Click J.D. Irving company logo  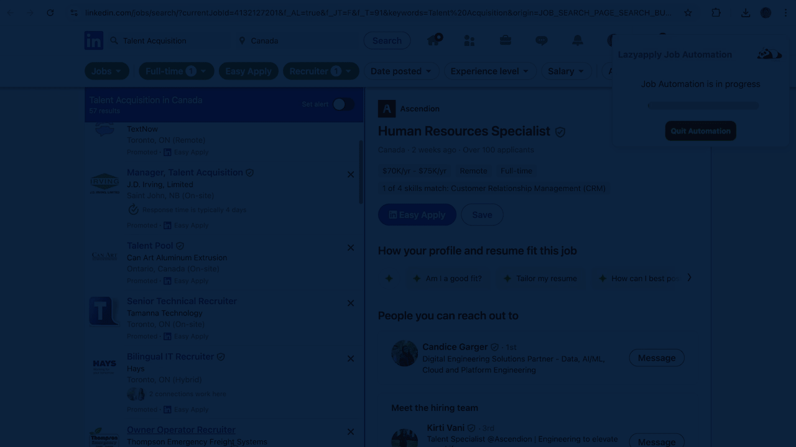[104, 183]
